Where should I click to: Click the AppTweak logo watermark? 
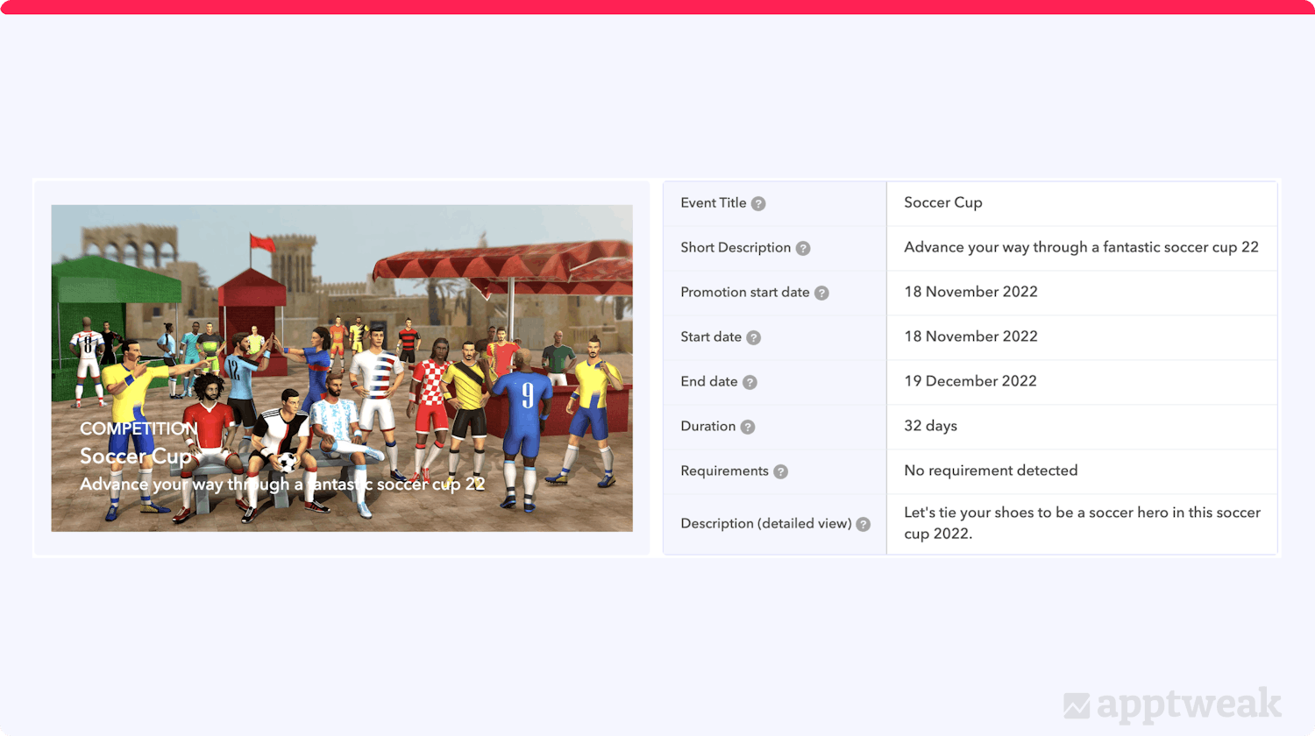pyautogui.click(x=1172, y=704)
